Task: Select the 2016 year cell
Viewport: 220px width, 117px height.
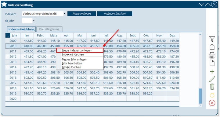Action: 15,78
